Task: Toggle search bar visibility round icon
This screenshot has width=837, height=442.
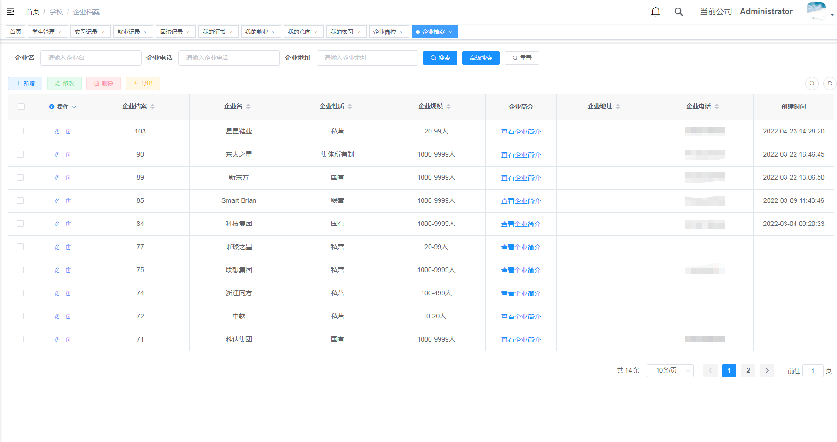Action: (x=812, y=83)
